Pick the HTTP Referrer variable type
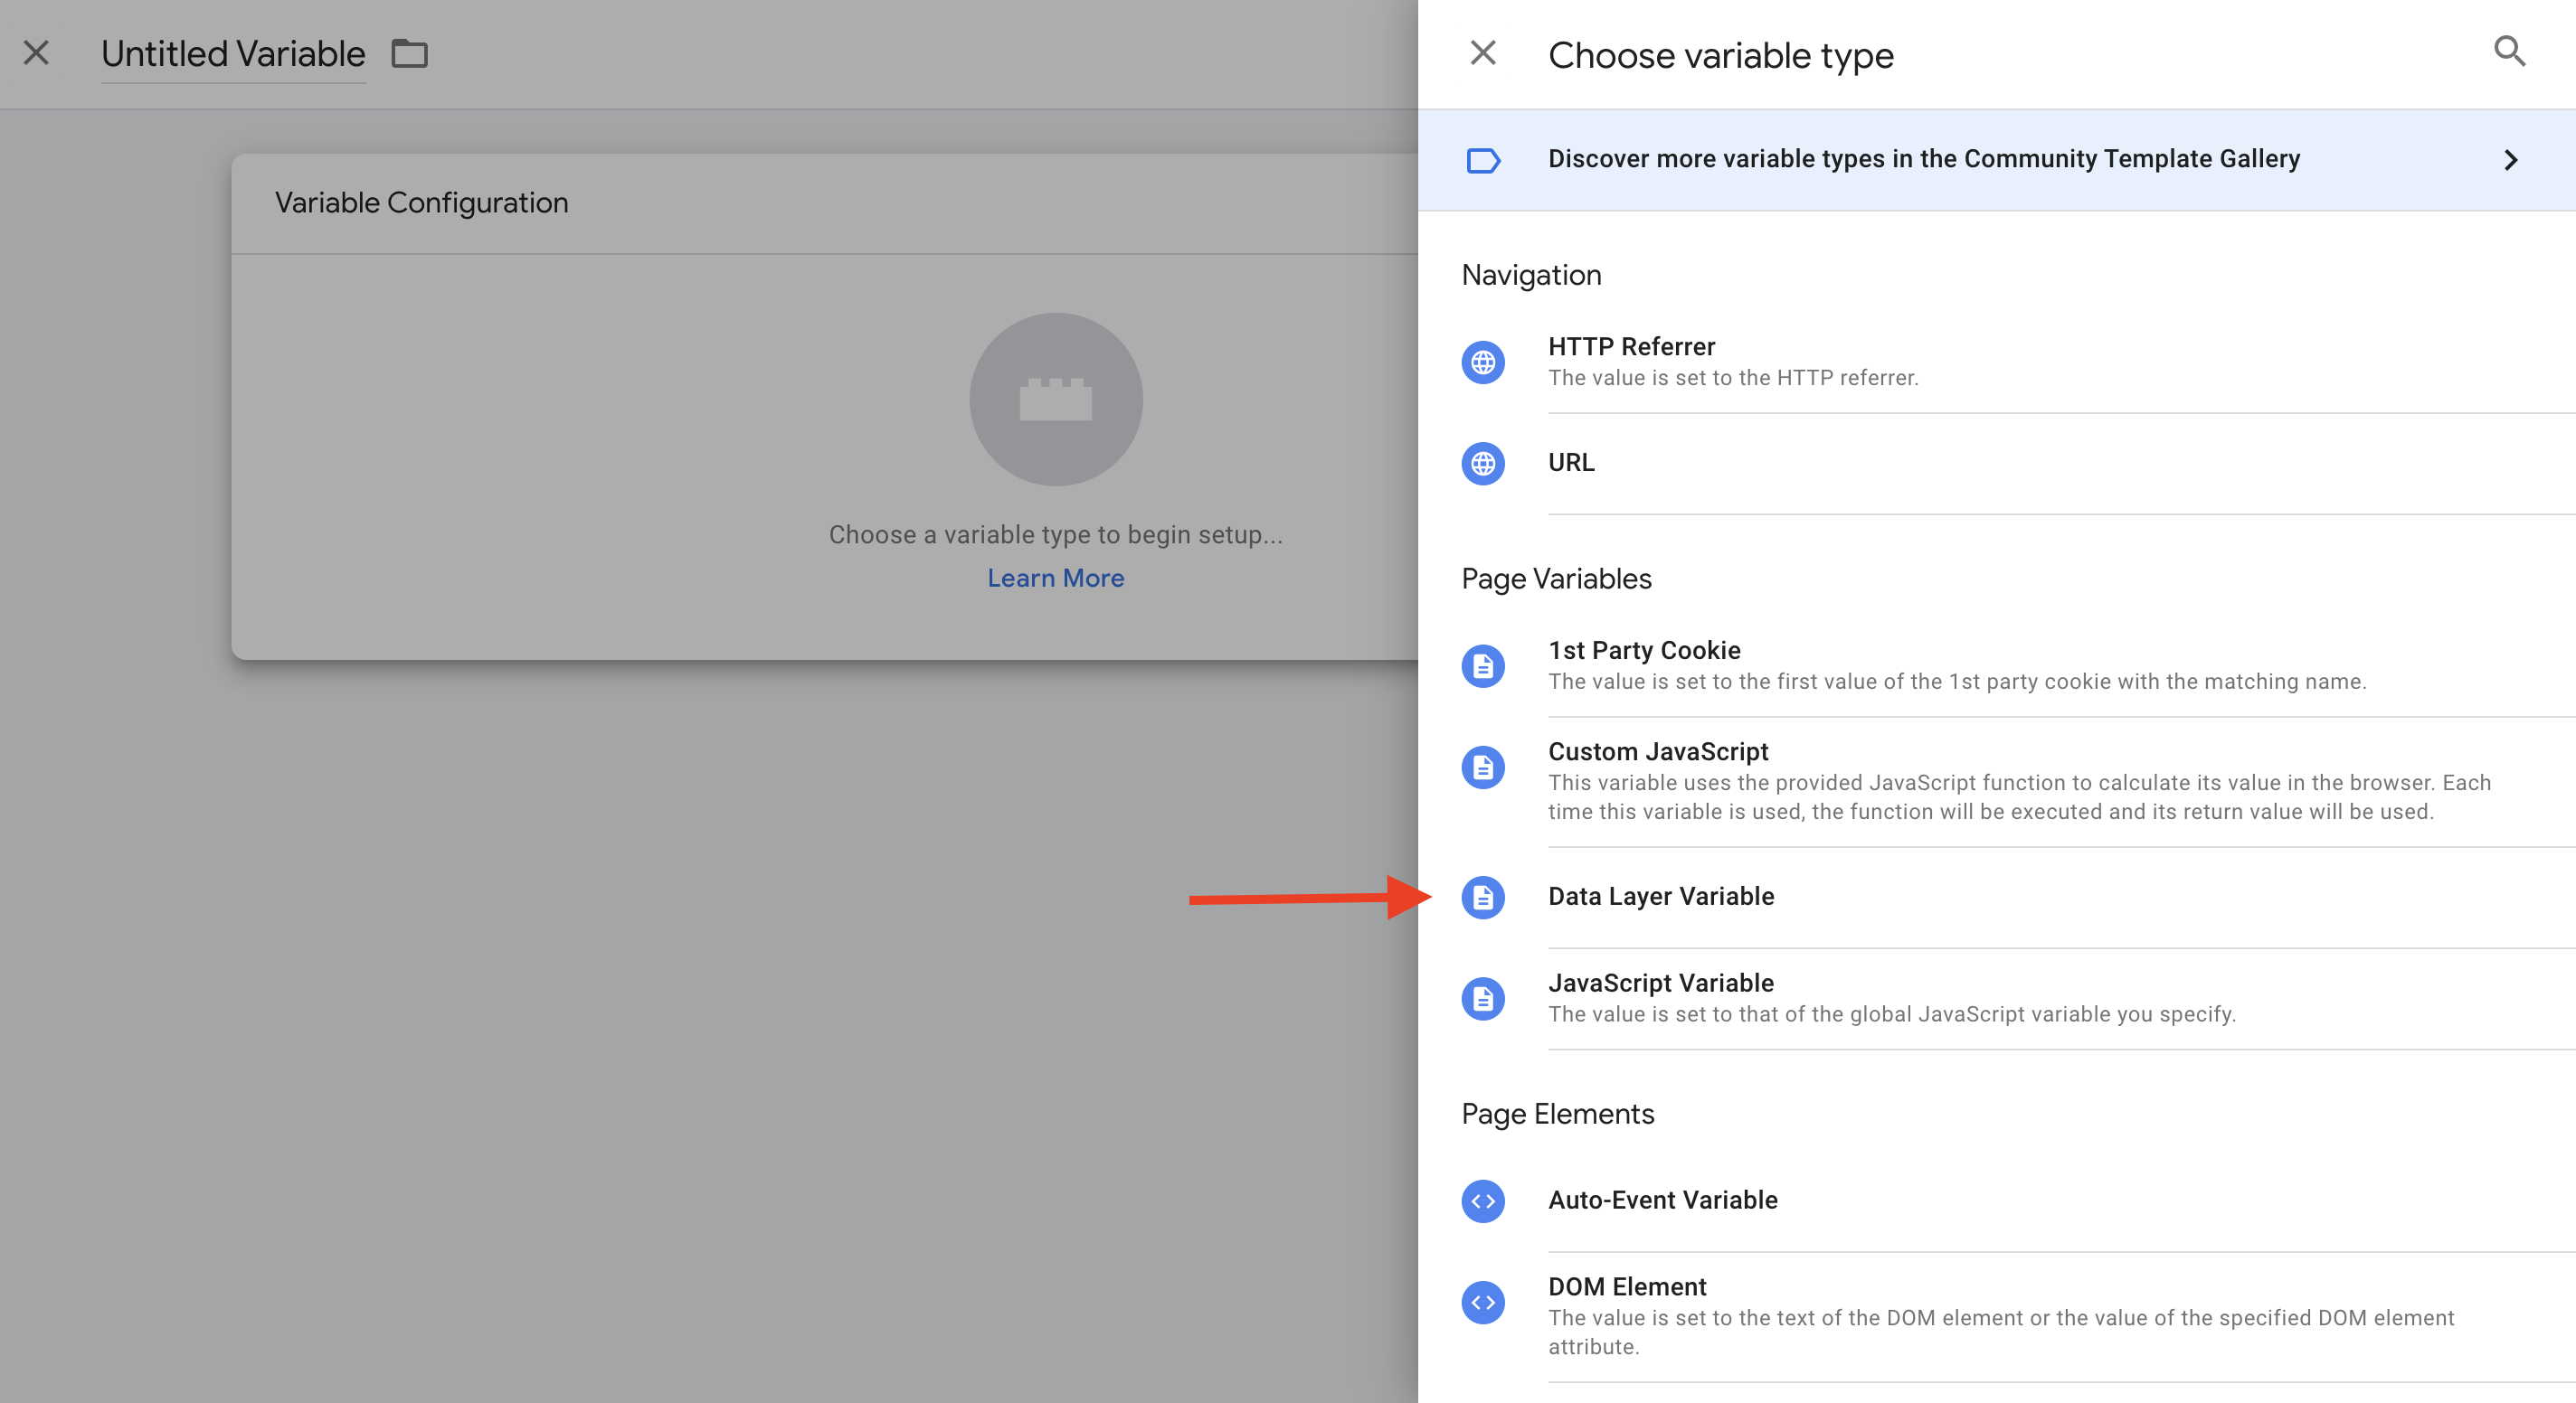Viewport: 2576px width, 1403px height. 1631,347
